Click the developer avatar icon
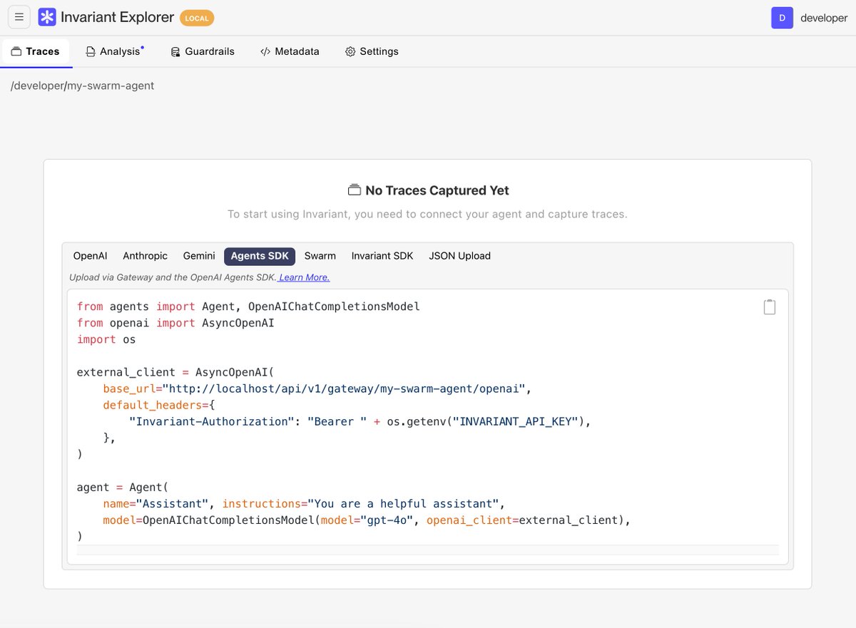The height and width of the screenshot is (628, 856). coord(783,18)
